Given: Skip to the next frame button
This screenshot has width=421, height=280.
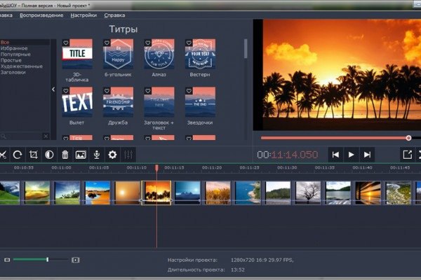Looking at the screenshot, I should (x=367, y=155).
